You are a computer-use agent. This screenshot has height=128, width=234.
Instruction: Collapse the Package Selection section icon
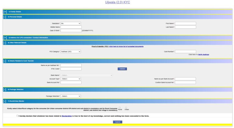[5, 90]
